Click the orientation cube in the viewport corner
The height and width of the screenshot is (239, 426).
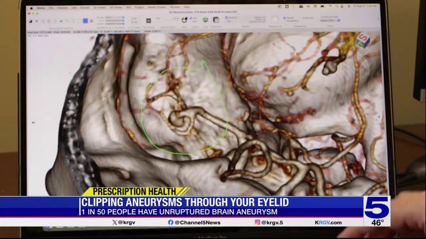pos(363,40)
